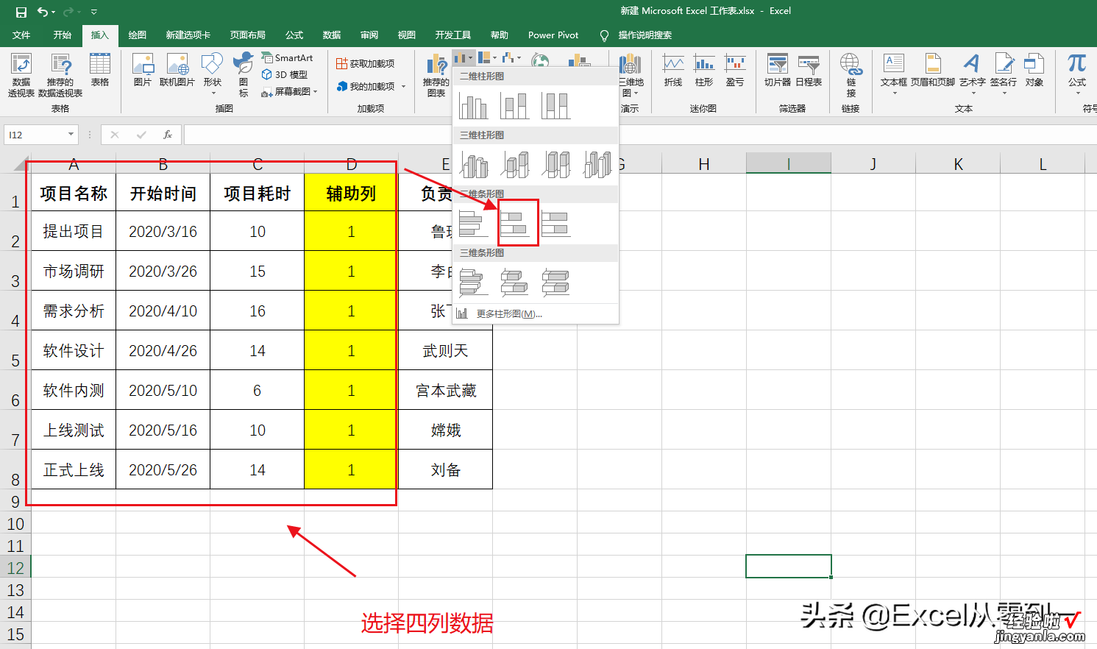Click 更多柱形图(M)... link
The height and width of the screenshot is (649, 1097).
pos(509,313)
